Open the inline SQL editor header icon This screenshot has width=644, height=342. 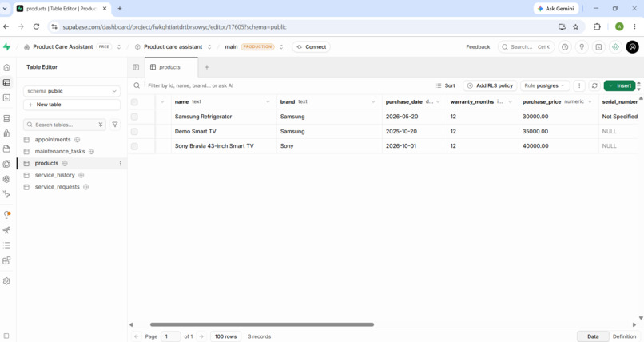[x=598, y=47]
